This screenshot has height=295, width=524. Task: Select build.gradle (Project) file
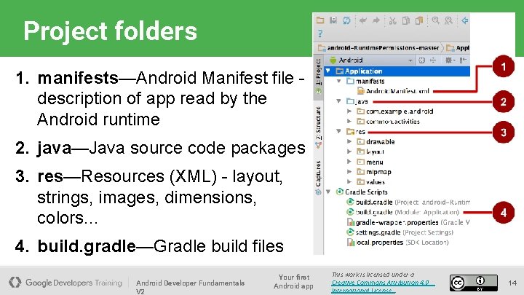pyautogui.click(x=413, y=202)
